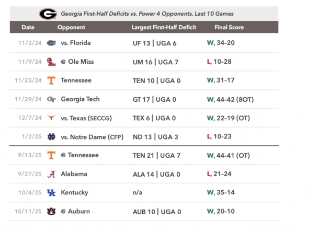Click the n/a deficit cell
The width and height of the screenshot is (319, 232).
point(138,193)
